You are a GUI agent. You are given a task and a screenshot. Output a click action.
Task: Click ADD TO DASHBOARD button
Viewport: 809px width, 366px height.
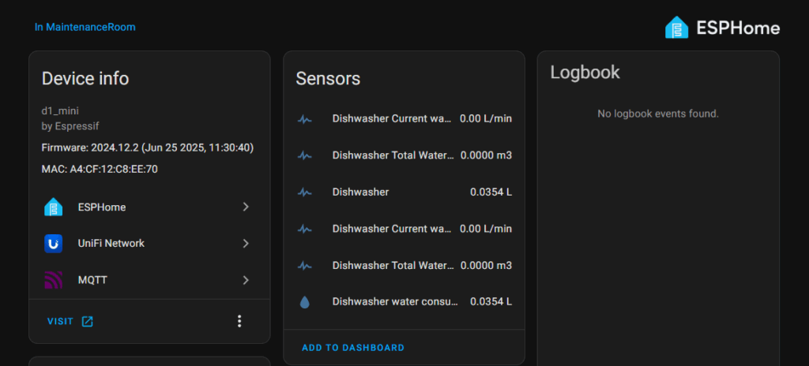coord(353,347)
